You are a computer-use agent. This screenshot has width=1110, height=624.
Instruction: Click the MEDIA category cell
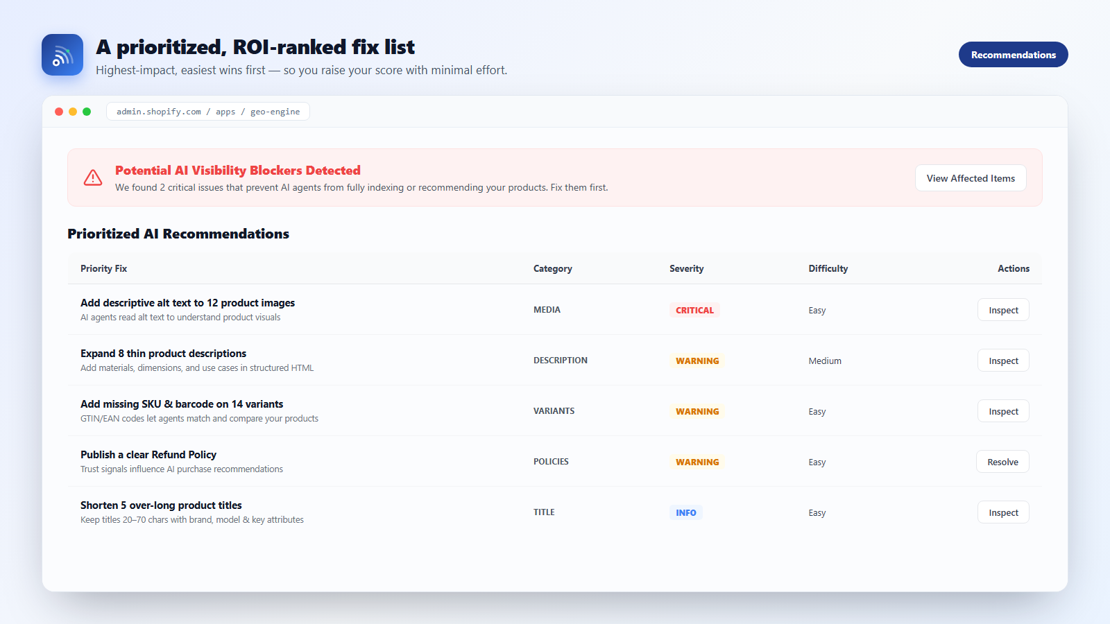547,310
